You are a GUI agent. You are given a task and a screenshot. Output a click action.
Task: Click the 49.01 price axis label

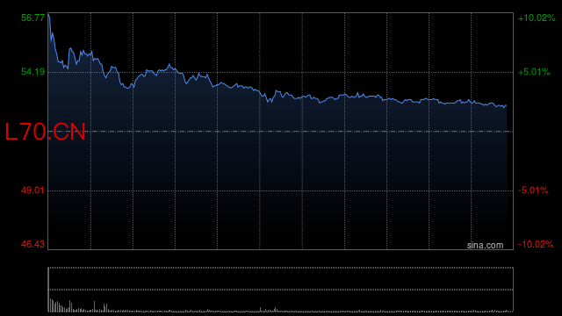click(x=33, y=190)
